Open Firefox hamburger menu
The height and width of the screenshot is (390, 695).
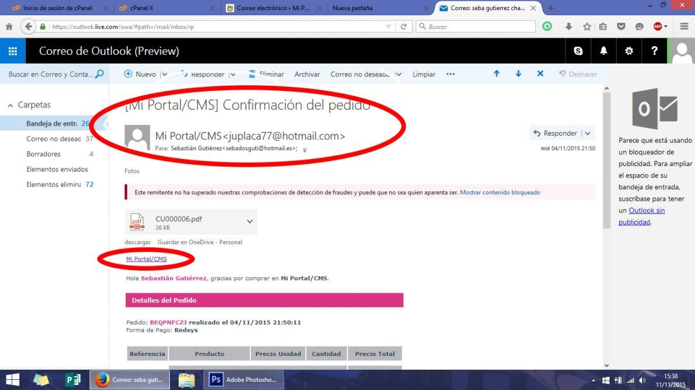pos(684,27)
